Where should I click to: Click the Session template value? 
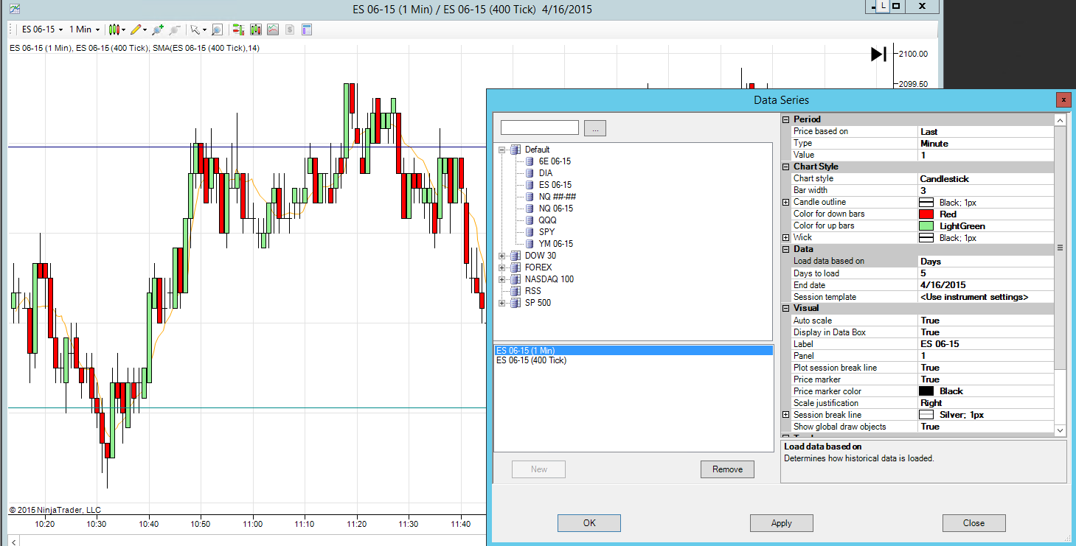[986, 297]
